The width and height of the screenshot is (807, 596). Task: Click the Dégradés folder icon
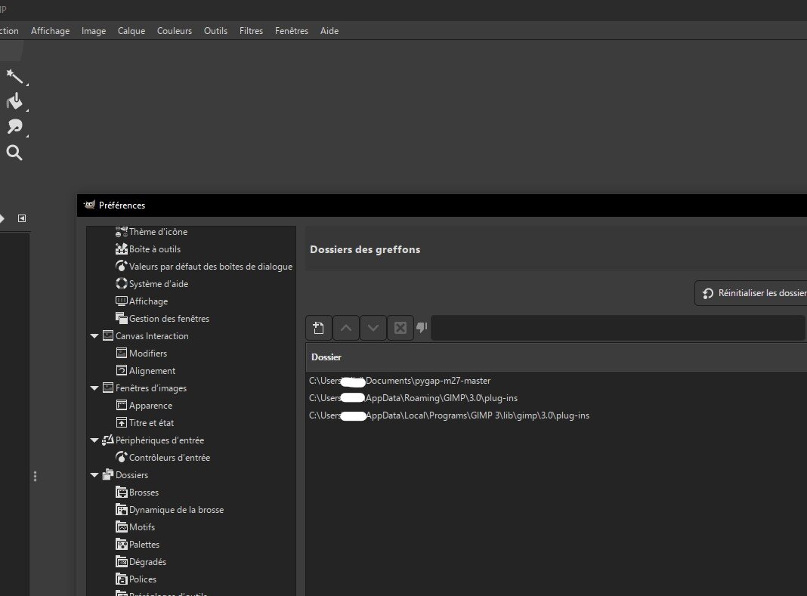[122, 561]
